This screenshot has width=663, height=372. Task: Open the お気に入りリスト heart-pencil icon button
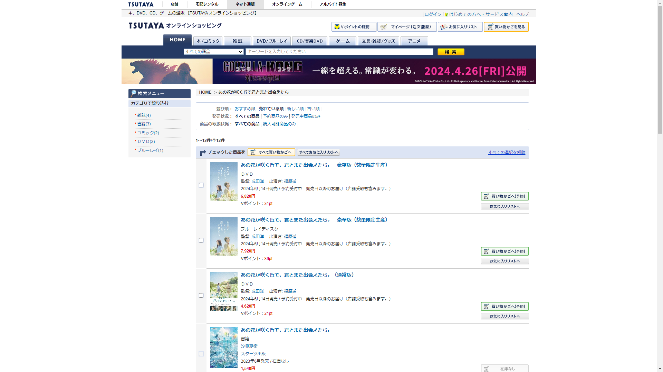[x=460, y=27]
